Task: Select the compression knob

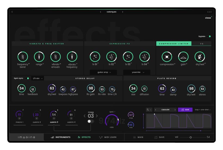Action: tap(167, 57)
